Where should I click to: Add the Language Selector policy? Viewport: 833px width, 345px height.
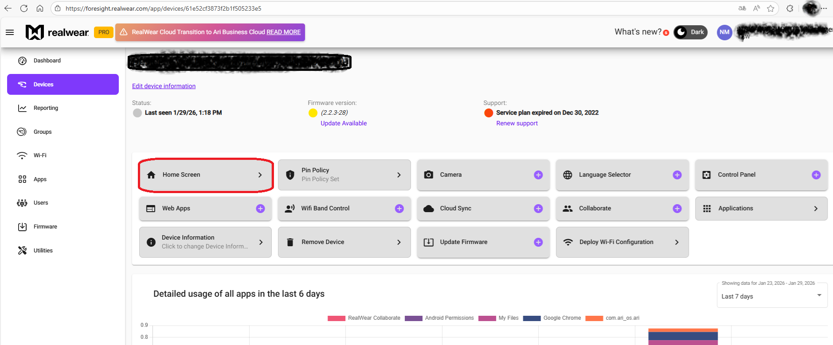pos(677,175)
